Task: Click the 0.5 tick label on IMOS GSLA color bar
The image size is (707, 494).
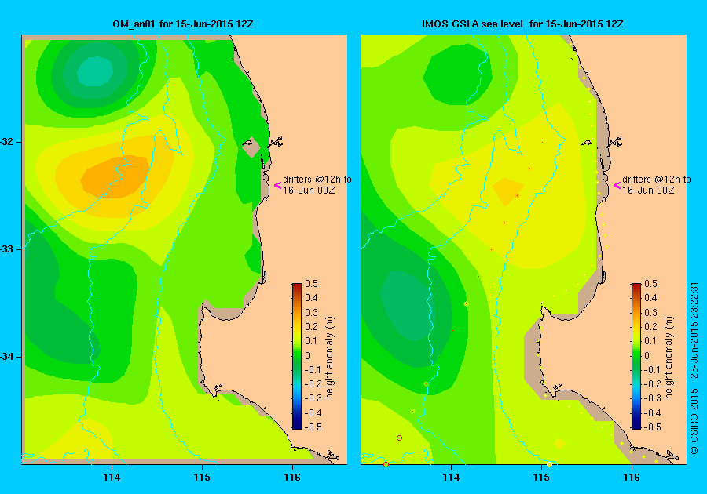Action: click(x=650, y=284)
